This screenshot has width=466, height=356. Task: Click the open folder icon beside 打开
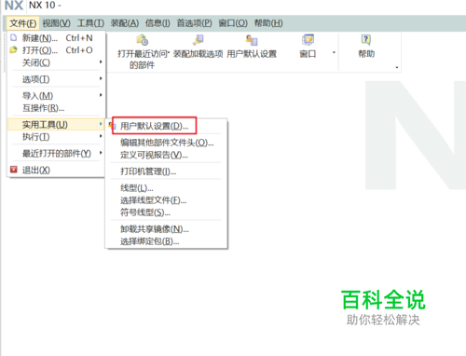click(x=13, y=49)
